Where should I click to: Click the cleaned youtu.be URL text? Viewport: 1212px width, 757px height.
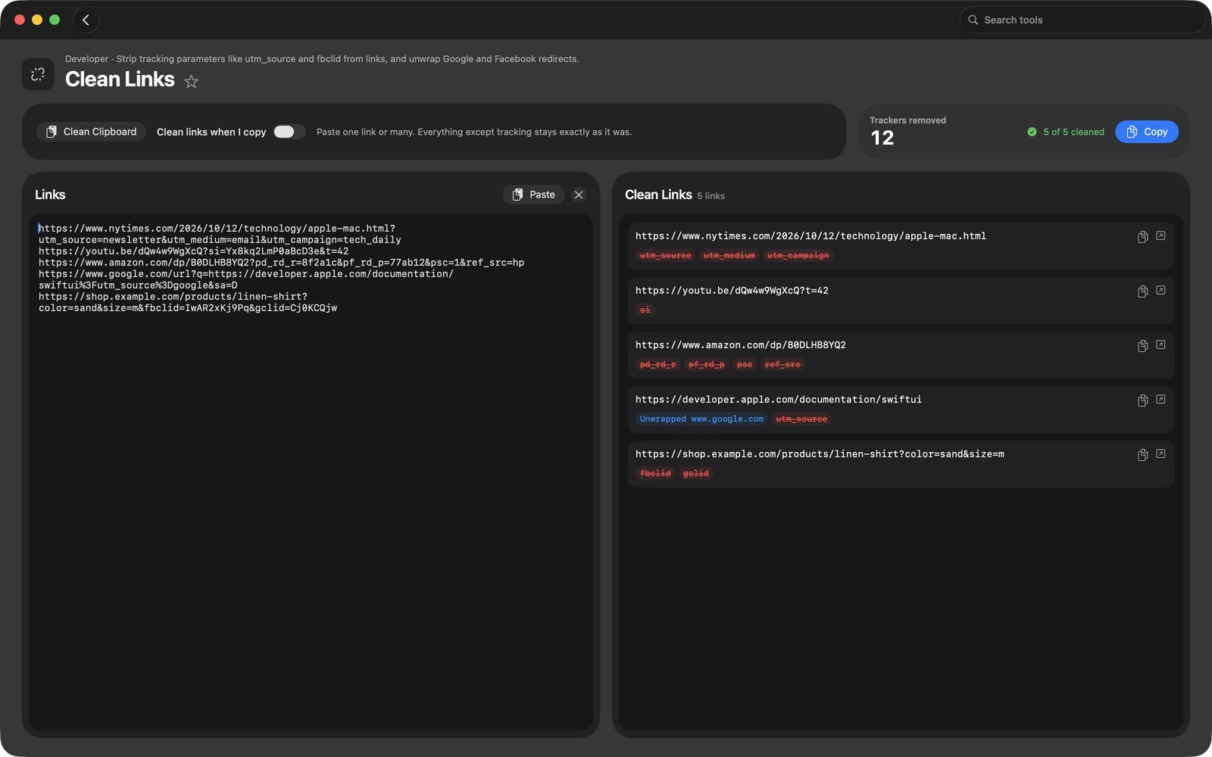732,291
